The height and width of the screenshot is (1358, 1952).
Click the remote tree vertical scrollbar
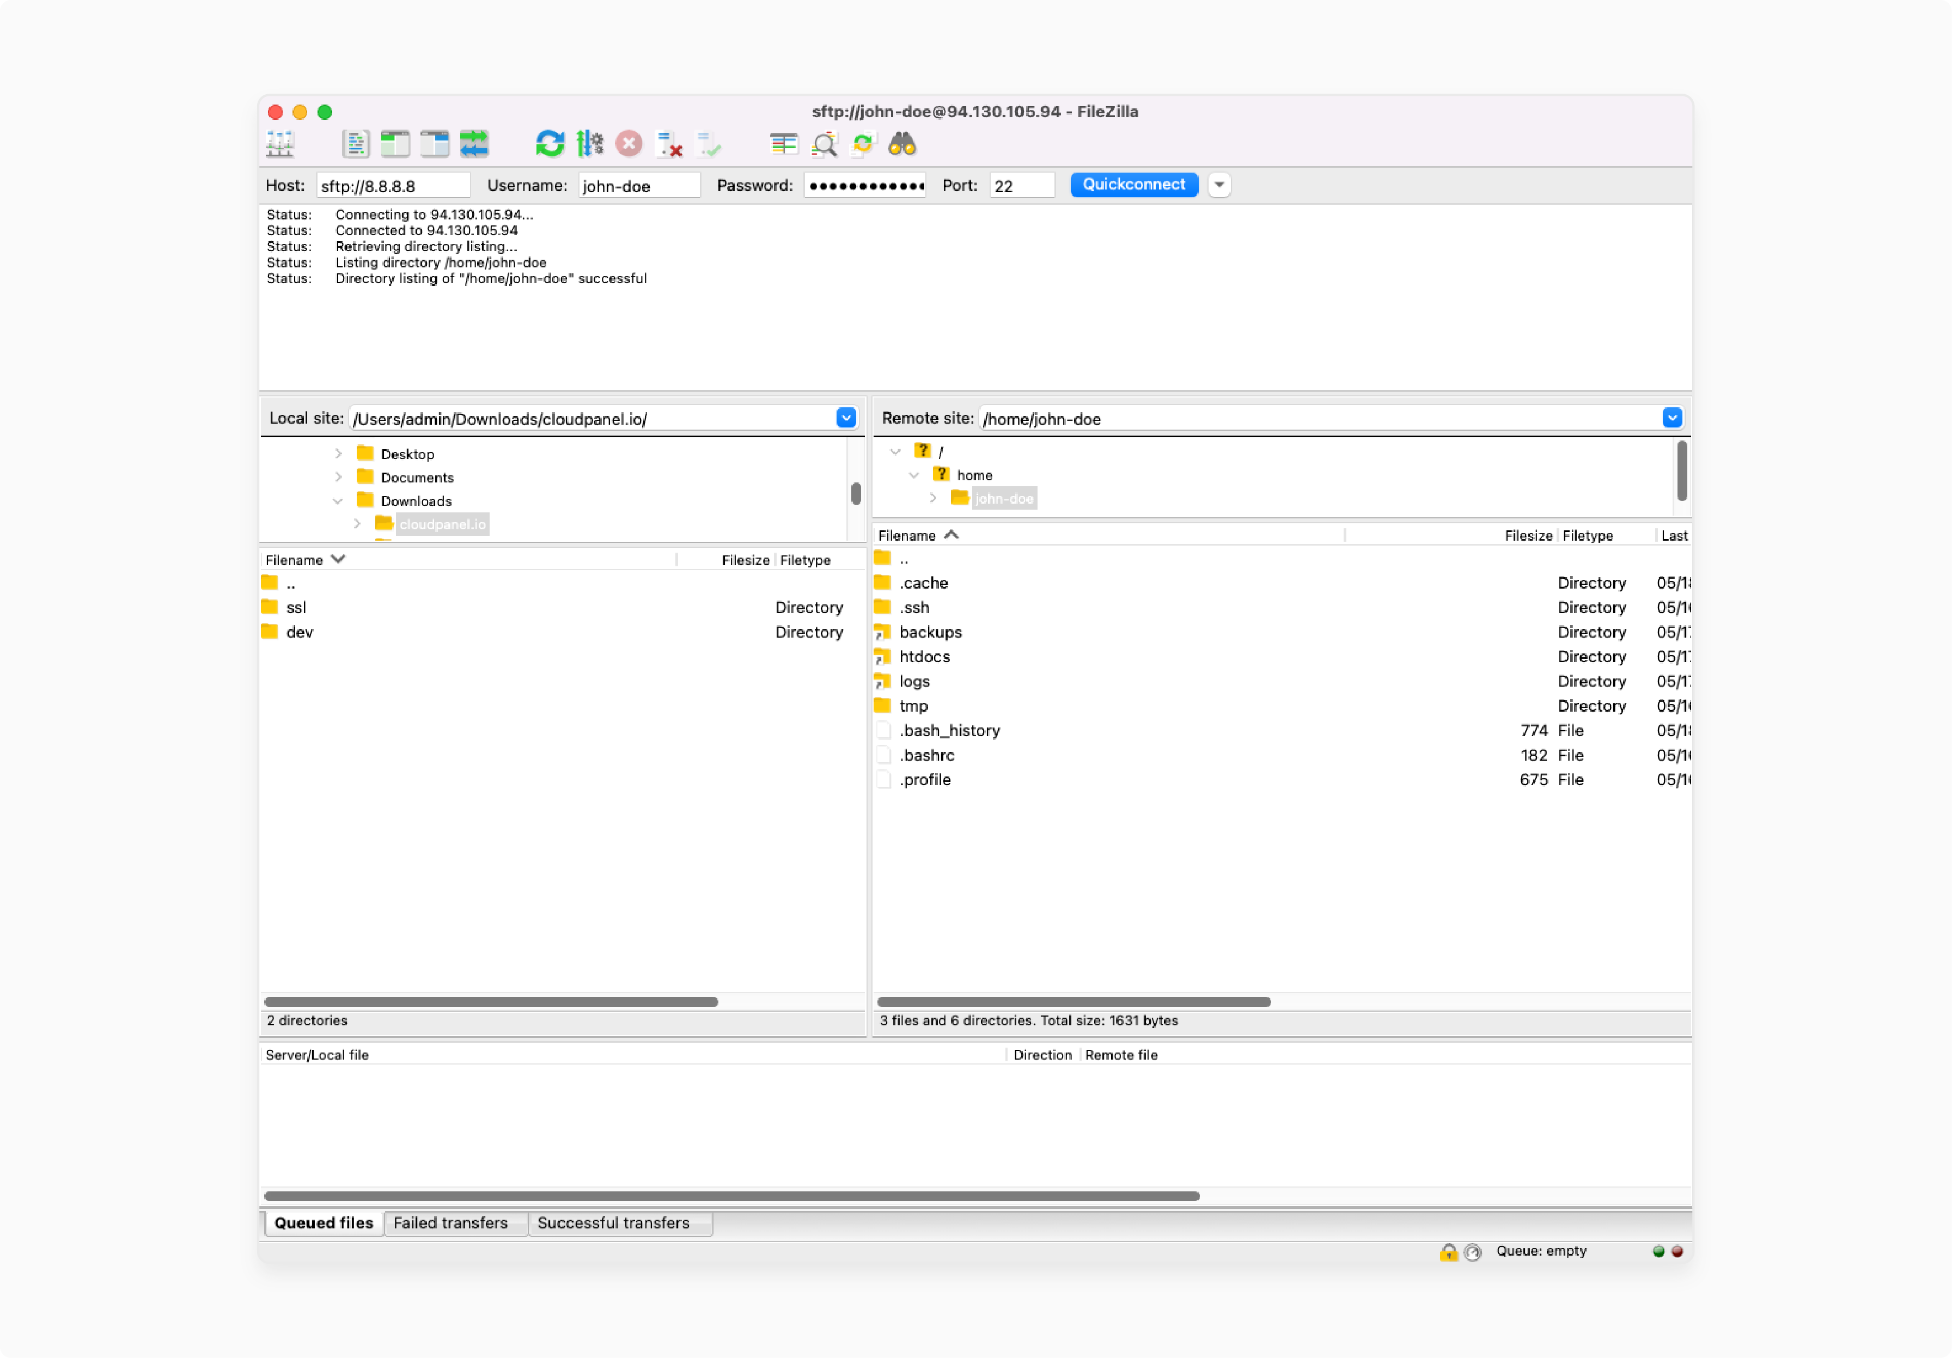[x=1682, y=472]
